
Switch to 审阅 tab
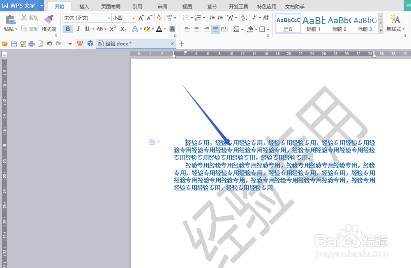(x=162, y=7)
